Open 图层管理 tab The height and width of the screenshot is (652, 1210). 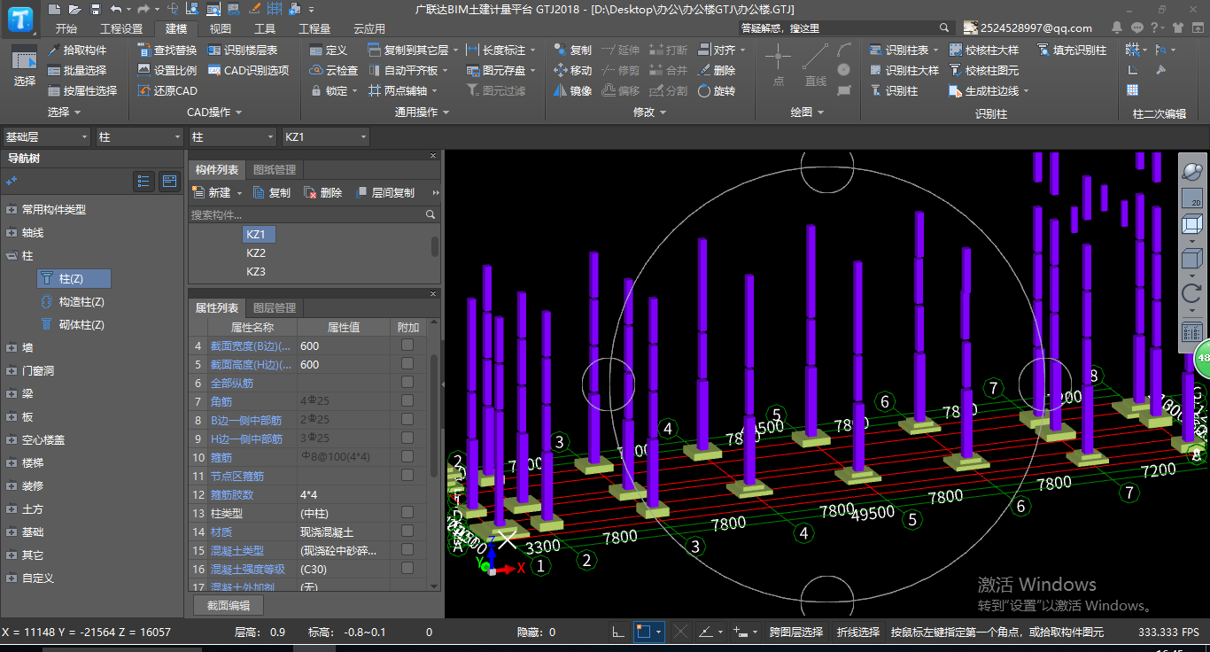(275, 308)
